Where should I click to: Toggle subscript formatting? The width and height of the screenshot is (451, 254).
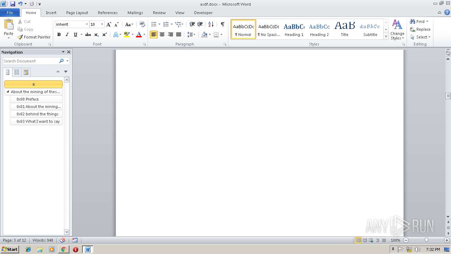point(96,35)
